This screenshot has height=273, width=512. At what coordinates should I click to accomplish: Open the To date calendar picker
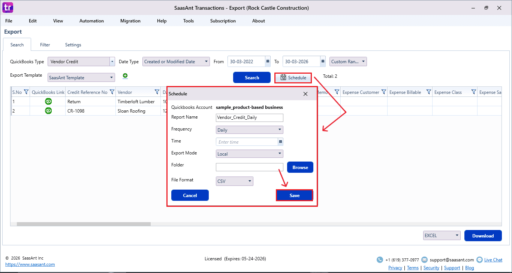coord(323,62)
